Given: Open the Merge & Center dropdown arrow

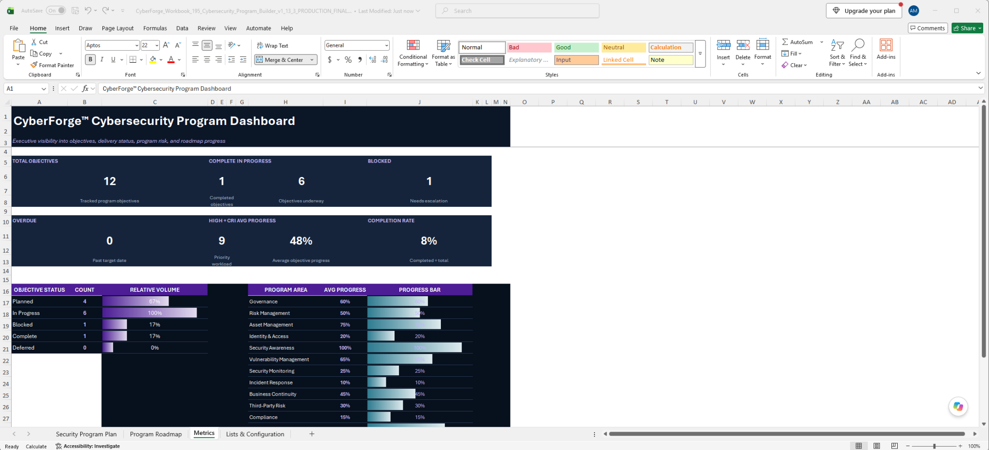Looking at the screenshot, I should tap(312, 60).
